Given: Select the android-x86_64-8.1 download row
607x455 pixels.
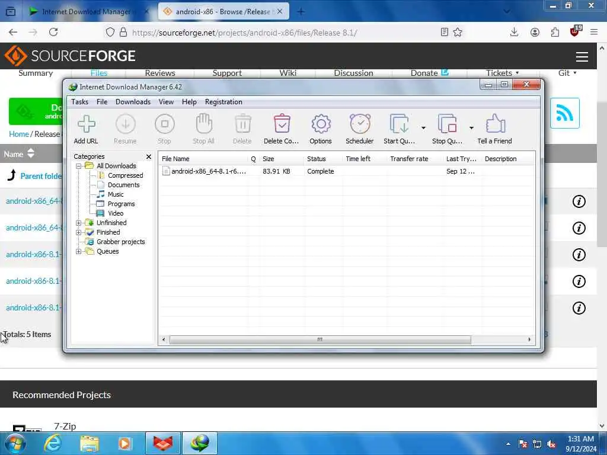Looking at the screenshot, I should click(346, 171).
